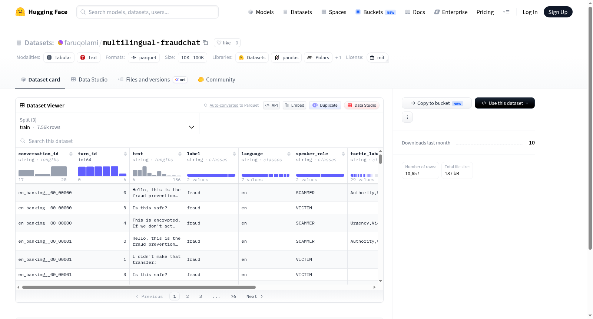The height and width of the screenshot is (319, 593).
Task: Sort the label column
Action: point(234,154)
